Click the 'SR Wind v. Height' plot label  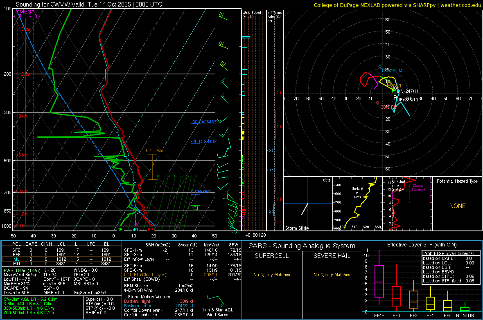[x=398, y=186]
